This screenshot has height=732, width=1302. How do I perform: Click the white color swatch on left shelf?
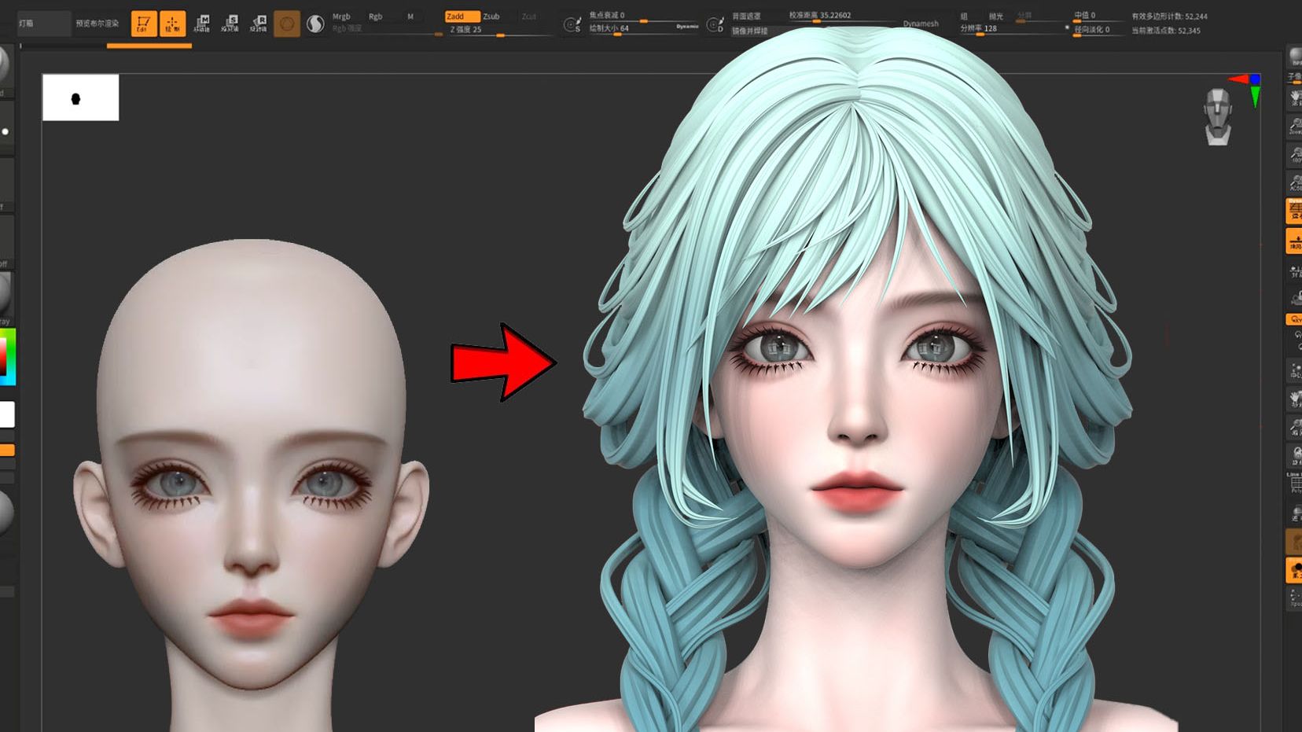[x=7, y=414]
